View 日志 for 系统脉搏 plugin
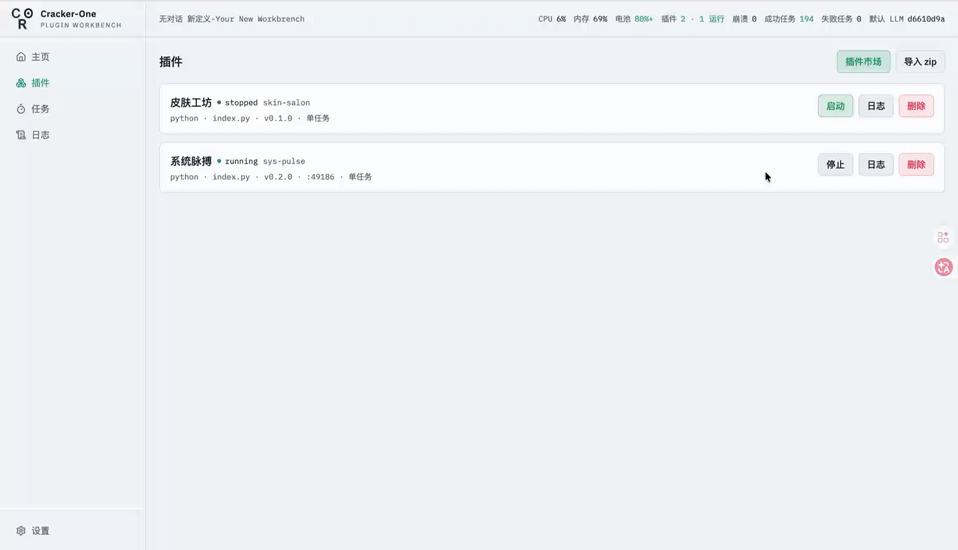 click(876, 165)
